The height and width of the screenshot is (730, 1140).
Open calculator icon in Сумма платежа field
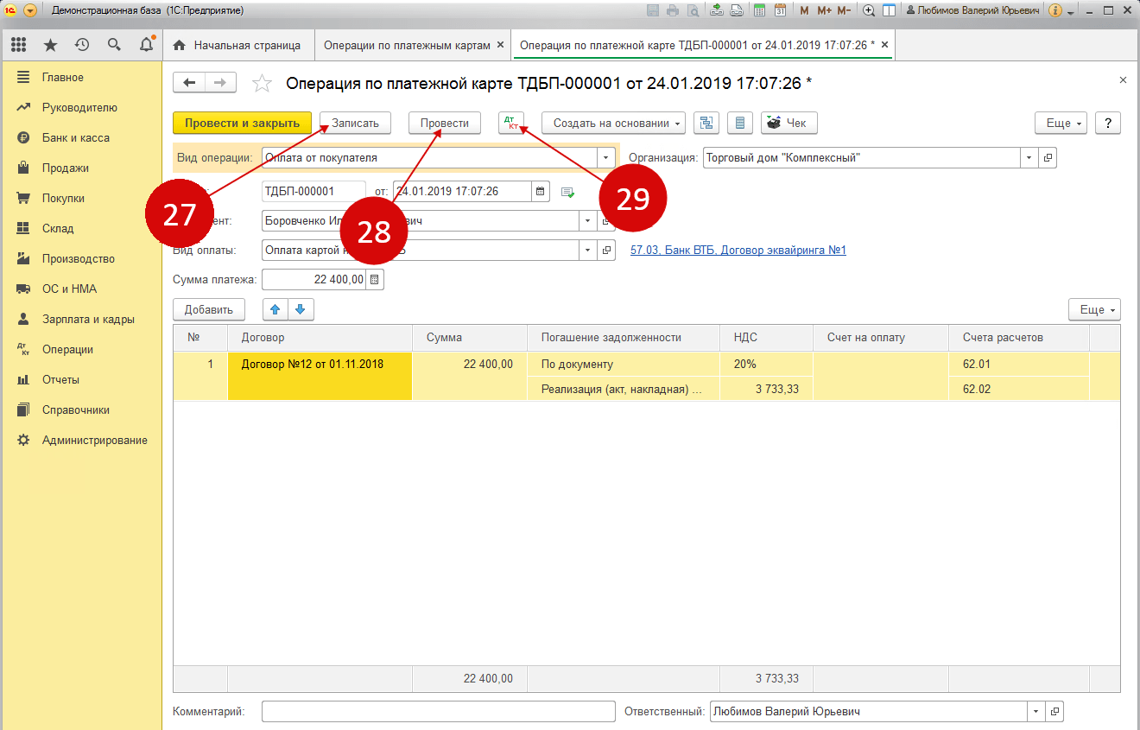click(x=375, y=279)
